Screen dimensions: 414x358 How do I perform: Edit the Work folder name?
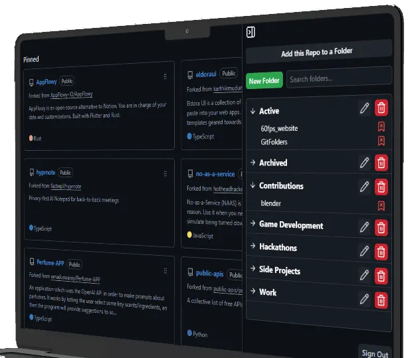[x=364, y=299]
